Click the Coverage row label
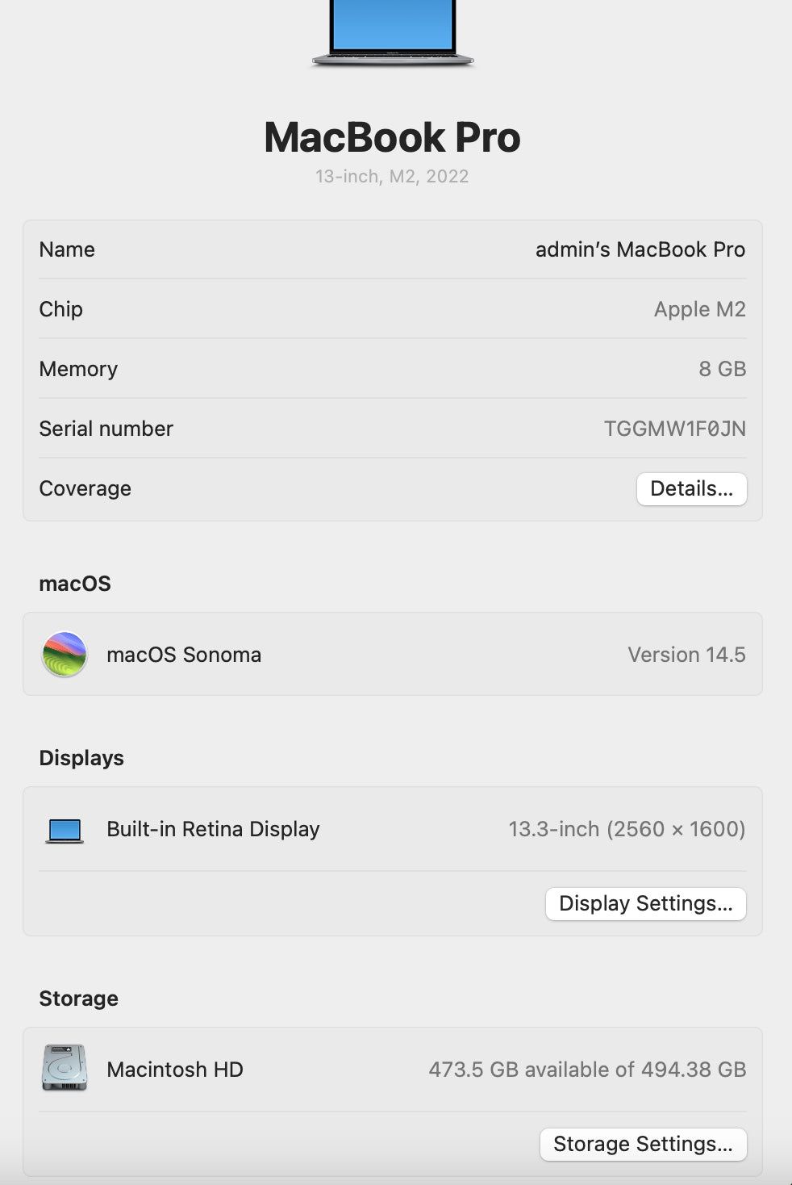Viewport: 792px width, 1185px height. point(85,488)
